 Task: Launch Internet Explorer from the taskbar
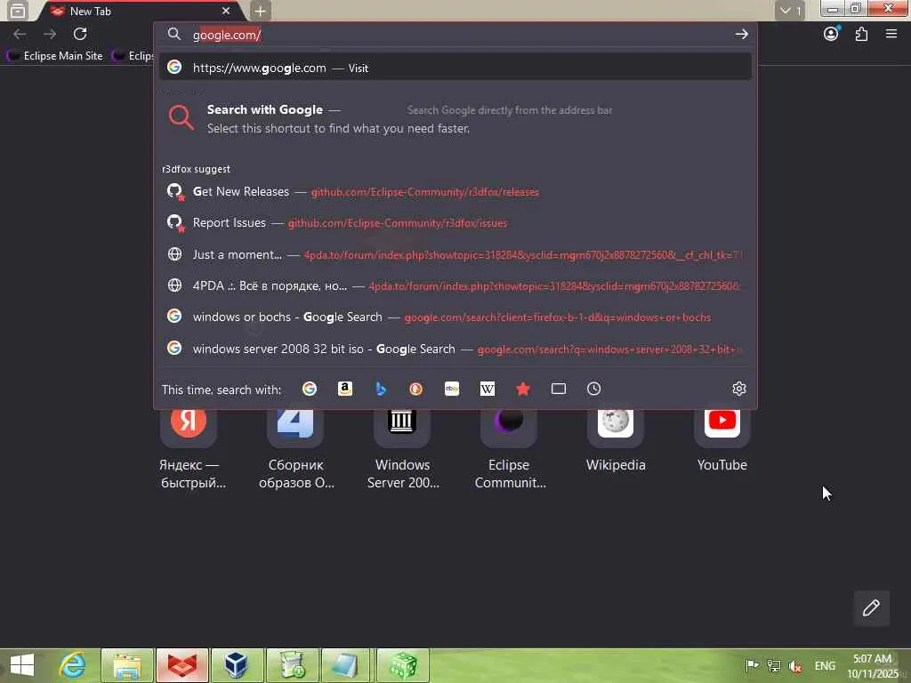pyautogui.click(x=73, y=665)
